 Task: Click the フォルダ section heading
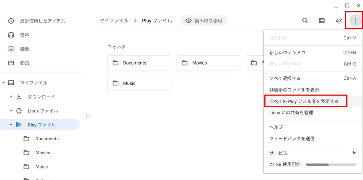[116, 47]
